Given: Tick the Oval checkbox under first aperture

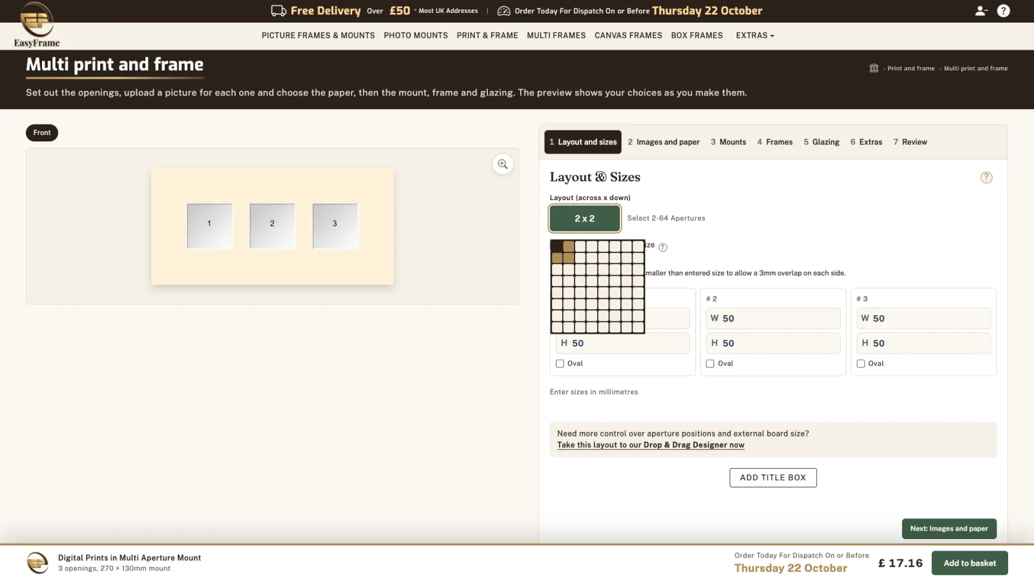Looking at the screenshot, I should [560, 363].
